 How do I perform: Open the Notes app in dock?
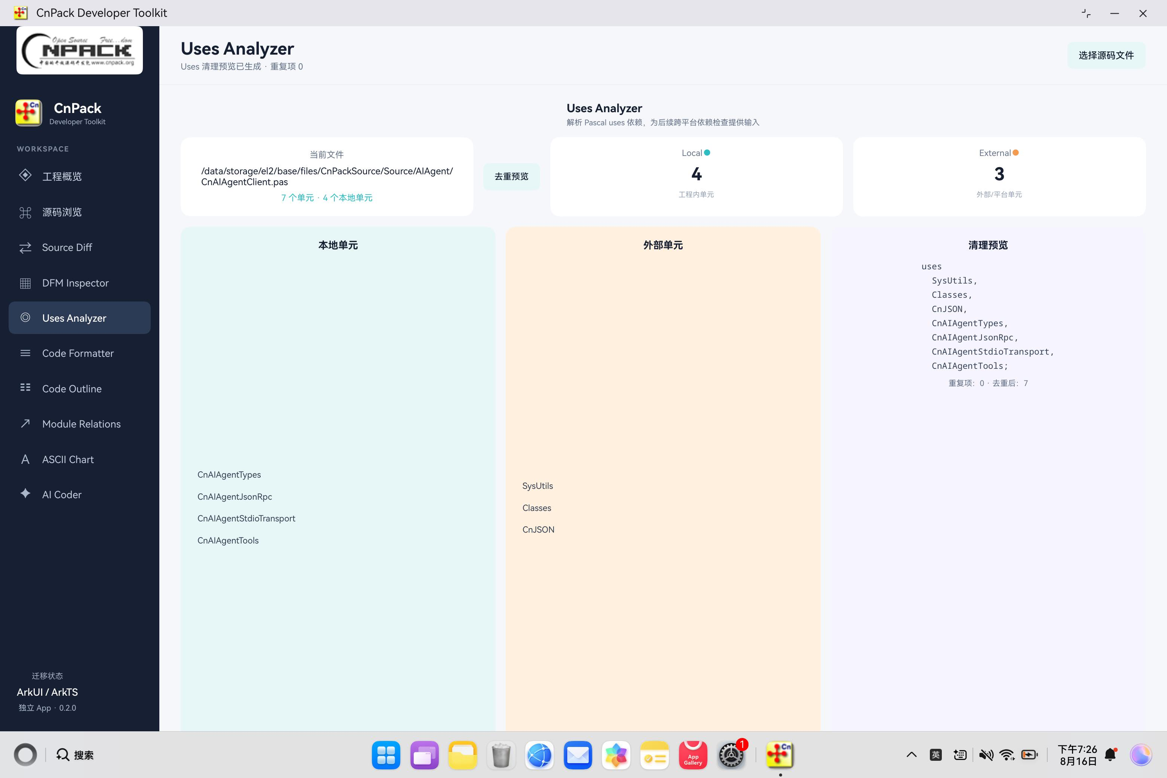[x=655, y=755]
